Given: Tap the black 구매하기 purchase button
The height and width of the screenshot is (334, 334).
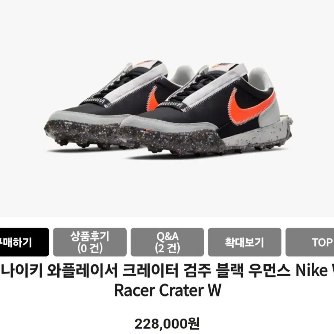Looking at the screenshot, I should [x=24, y=242].
